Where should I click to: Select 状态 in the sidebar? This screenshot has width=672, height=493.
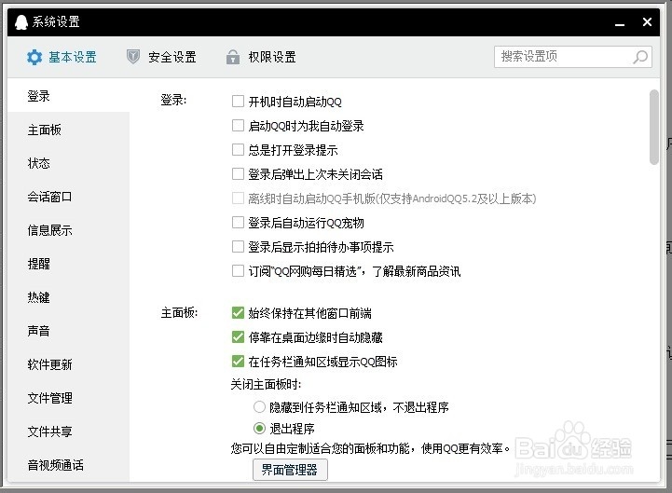pyautogui.click(x=69, y=163)
